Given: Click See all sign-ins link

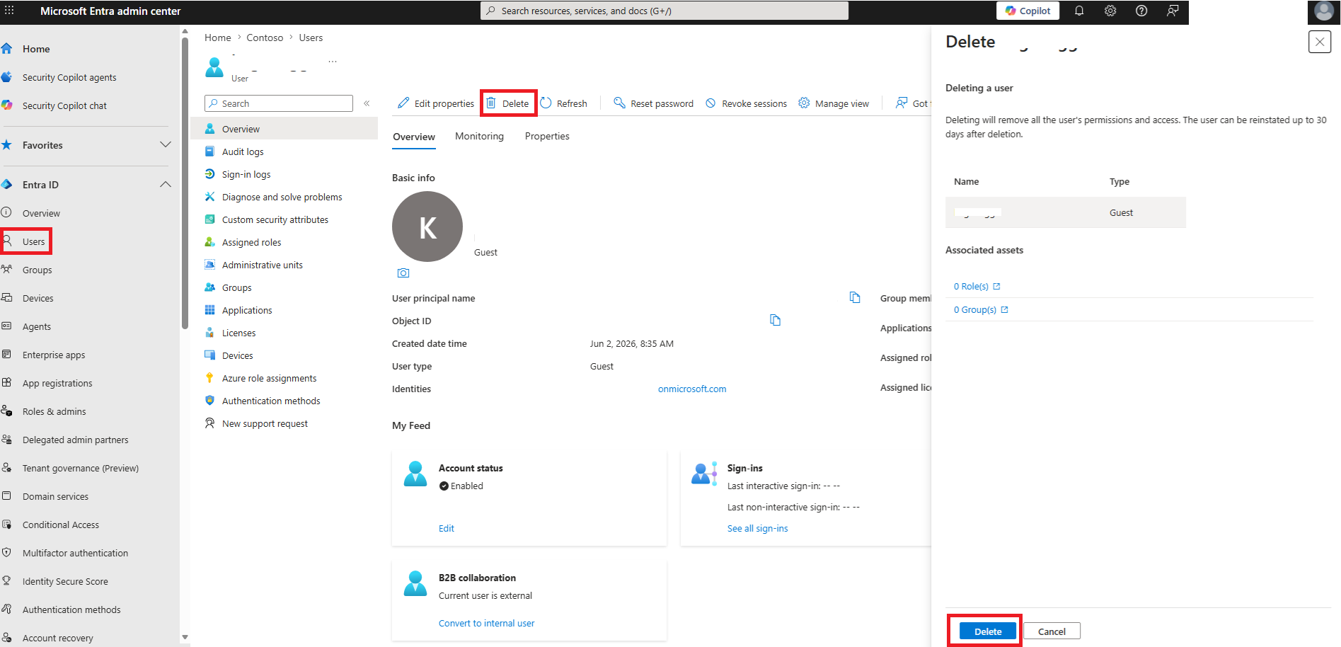Looking at the screenshot, I should point(757,528).
